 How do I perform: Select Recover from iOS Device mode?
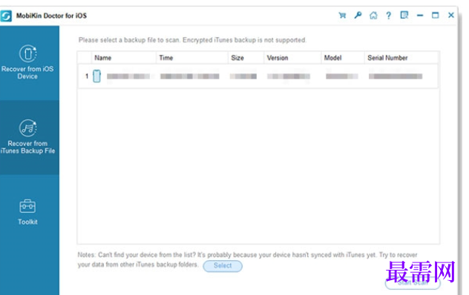pyautogui.click(x=30, y=63)
